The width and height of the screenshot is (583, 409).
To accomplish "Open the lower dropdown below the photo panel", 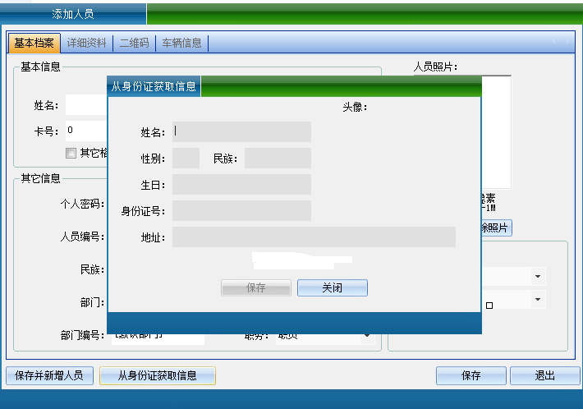I will (538, 299).
